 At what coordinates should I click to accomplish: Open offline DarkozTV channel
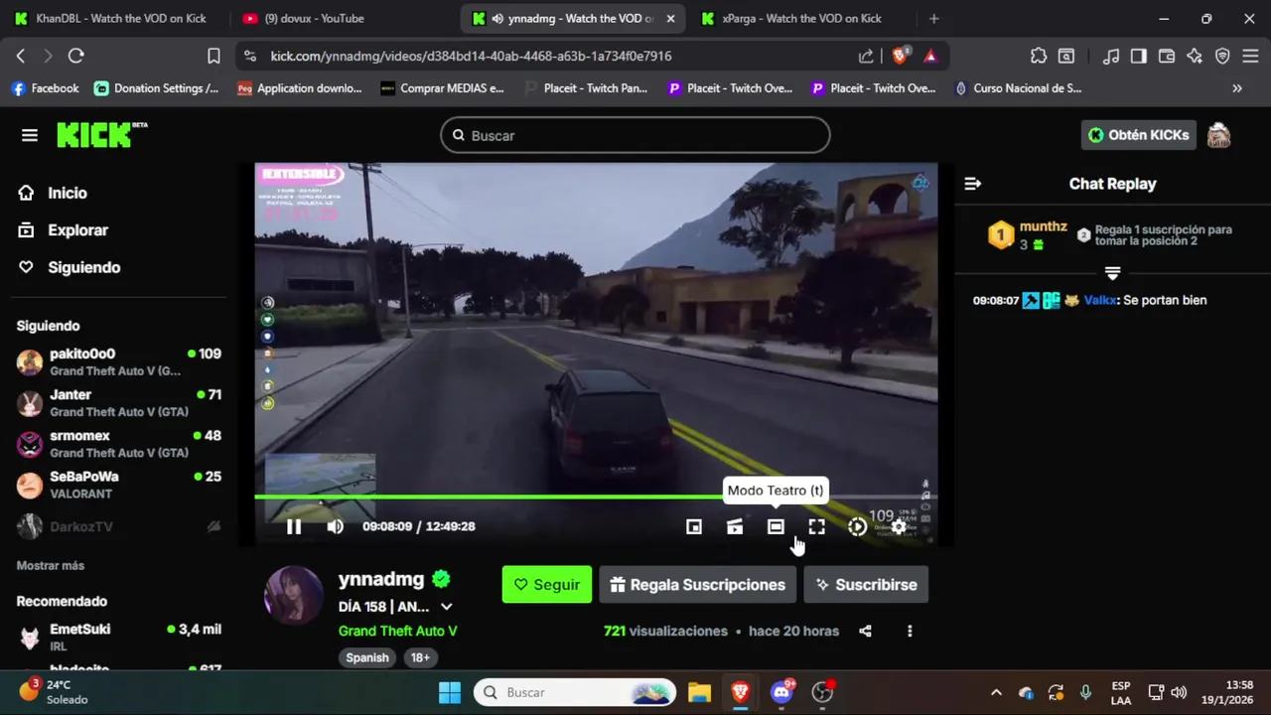(118, 526)
